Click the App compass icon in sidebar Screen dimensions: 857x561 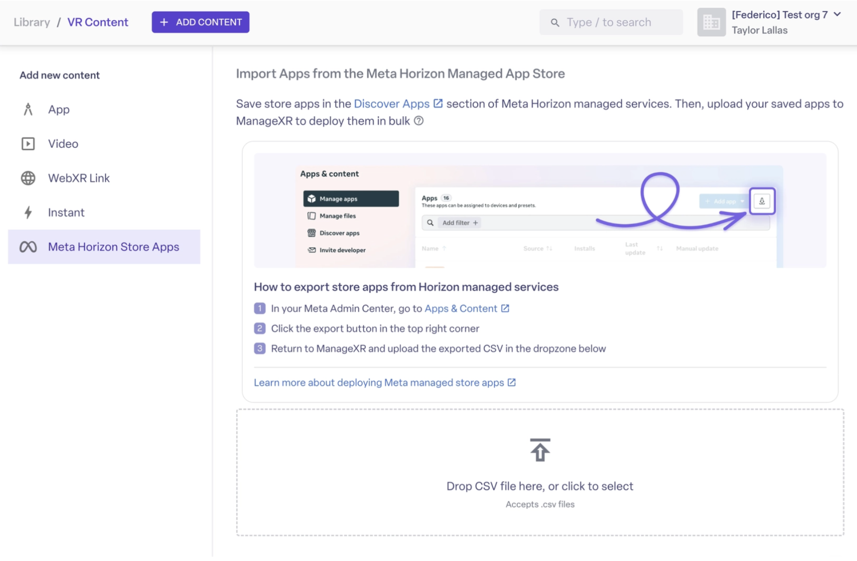point(28,109)
